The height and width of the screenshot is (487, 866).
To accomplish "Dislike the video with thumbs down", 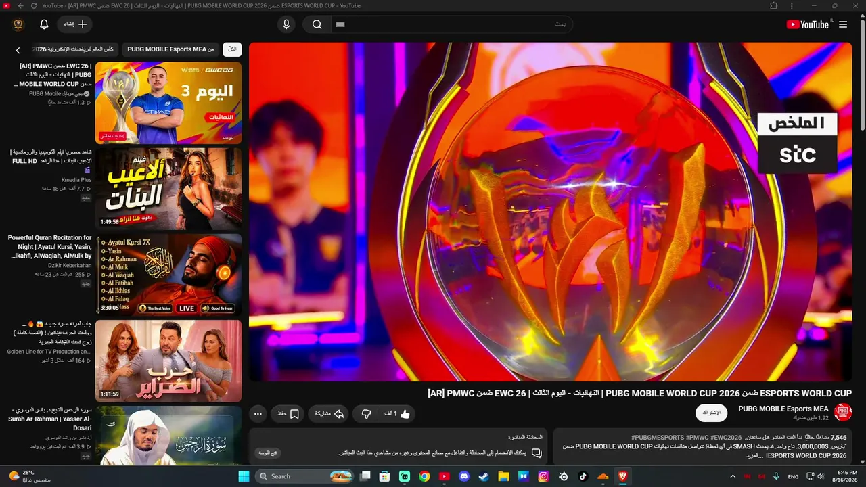I will point(367,413).
